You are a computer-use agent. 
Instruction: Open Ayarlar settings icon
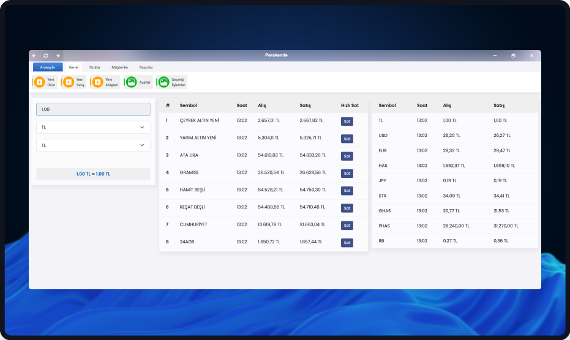point(131,82)
